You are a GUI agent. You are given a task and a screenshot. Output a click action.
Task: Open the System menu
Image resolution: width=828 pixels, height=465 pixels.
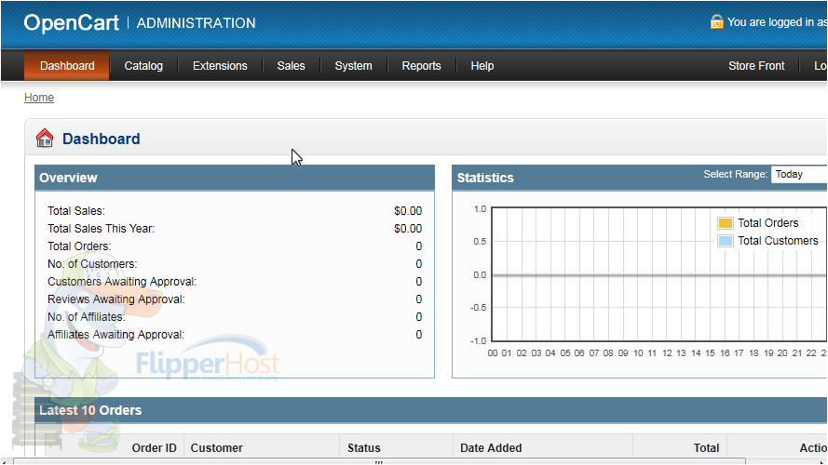coord(353,66)
